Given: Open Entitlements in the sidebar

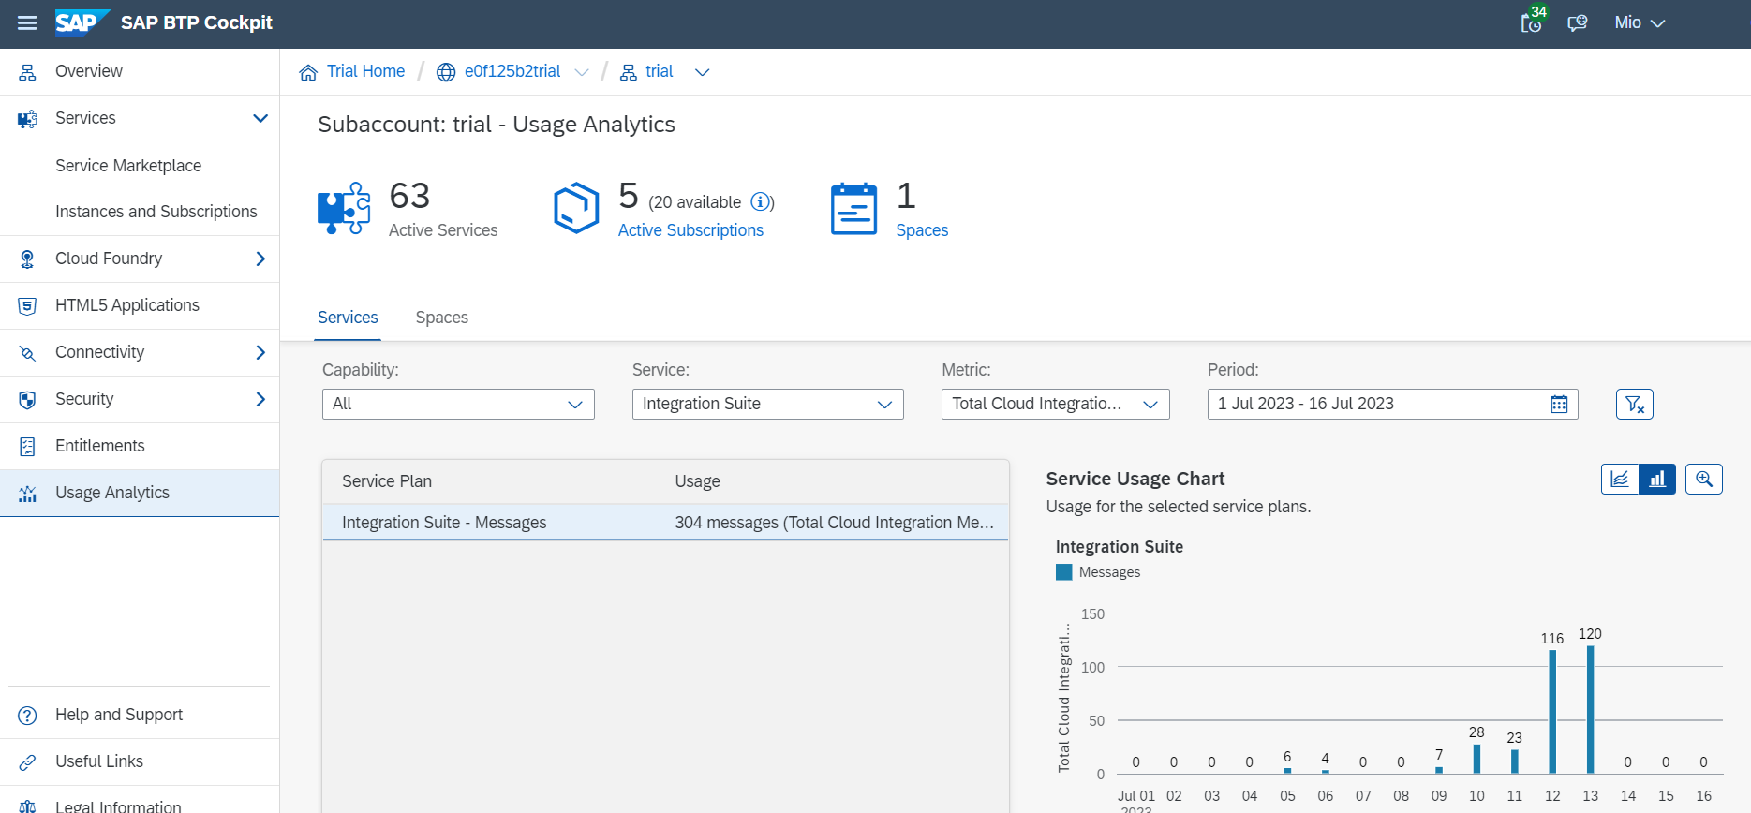Looking at the screenshot, I should [x=100, y=446].
